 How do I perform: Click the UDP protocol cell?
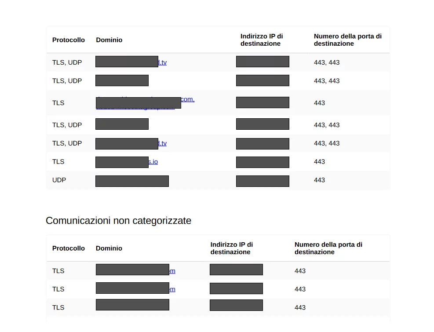coord(59,180)
